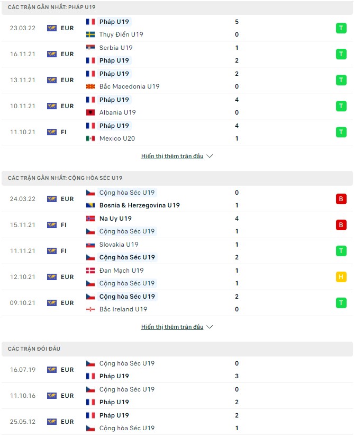Image resolution: width=354 pixels, height=435 pixels.
Task: Expand more matches under Cộng hòa Séc U19 section
Action: click(172, 327)
